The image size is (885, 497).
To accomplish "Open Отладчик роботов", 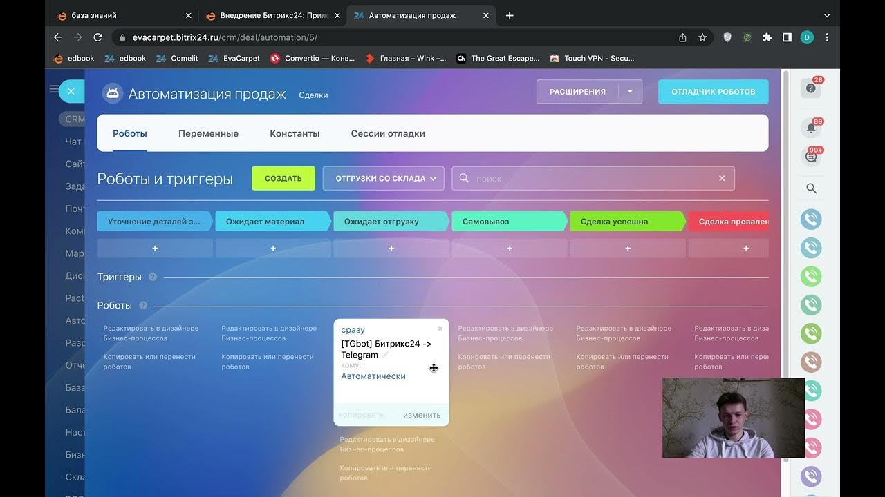I will tap(713, 92).
